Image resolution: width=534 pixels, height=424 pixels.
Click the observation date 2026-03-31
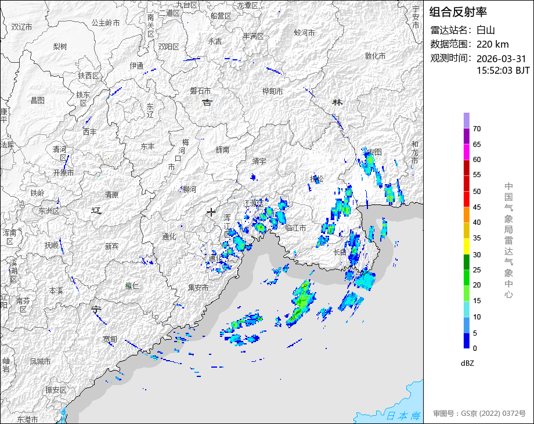pos(501,59)
